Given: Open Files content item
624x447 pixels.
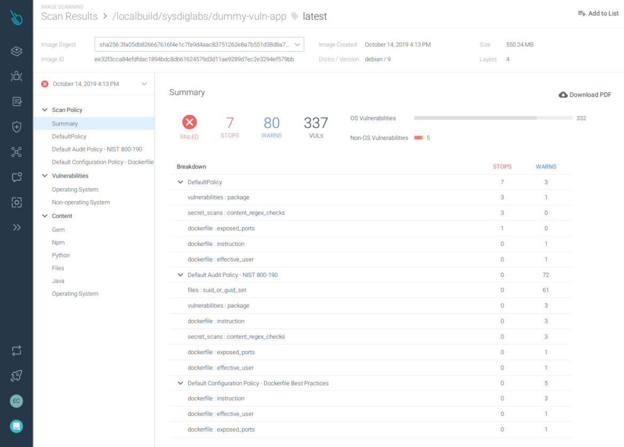Looking at the screenshot, I should point(58,268).
